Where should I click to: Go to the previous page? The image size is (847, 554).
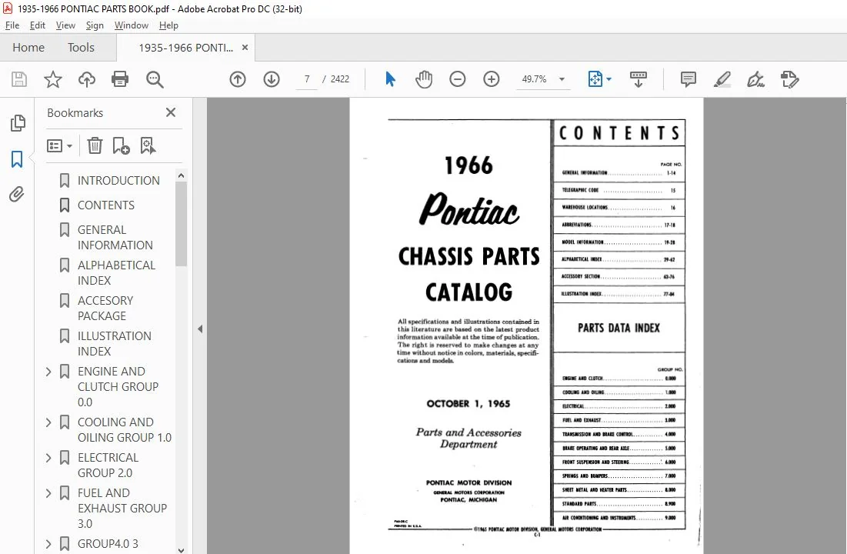(x=238, y=79)
